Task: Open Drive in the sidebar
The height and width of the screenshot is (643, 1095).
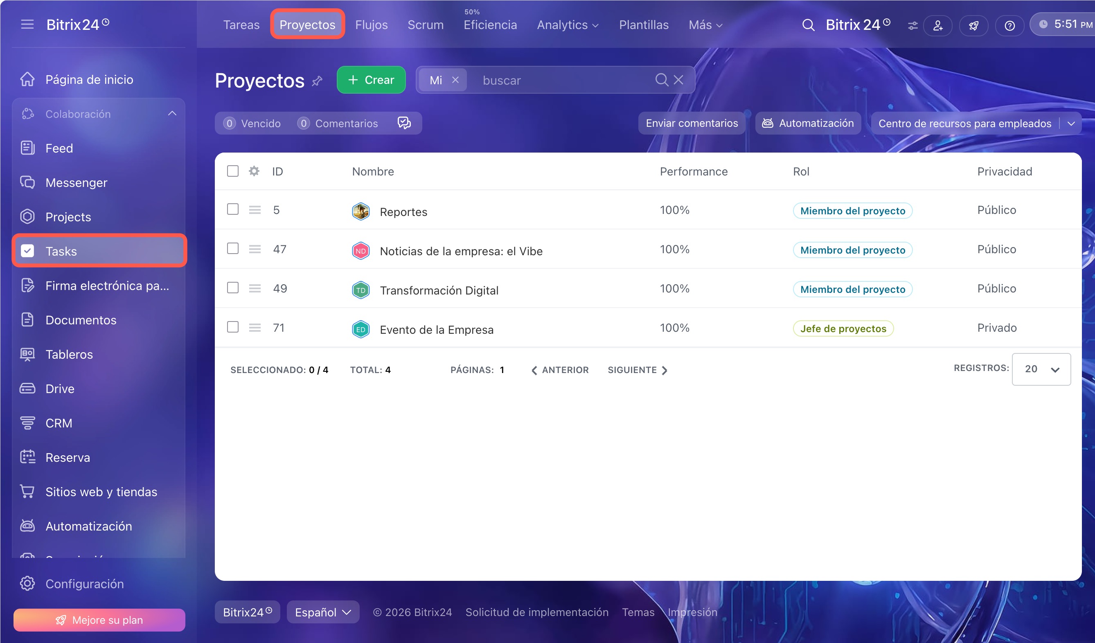Action: [x=99, y=389]
